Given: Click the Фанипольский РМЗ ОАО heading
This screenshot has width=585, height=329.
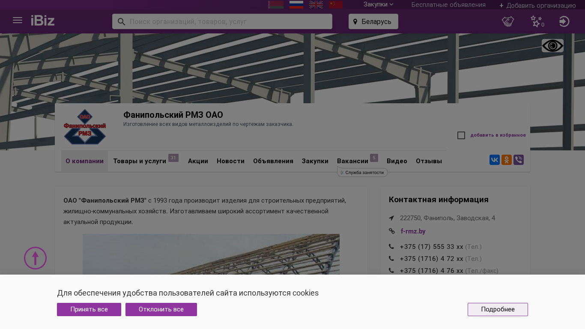Looking at the screenshot, I should tap(173, 115).
